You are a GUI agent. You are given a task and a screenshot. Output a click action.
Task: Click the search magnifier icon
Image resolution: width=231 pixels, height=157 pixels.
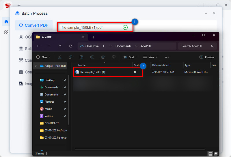212,46
